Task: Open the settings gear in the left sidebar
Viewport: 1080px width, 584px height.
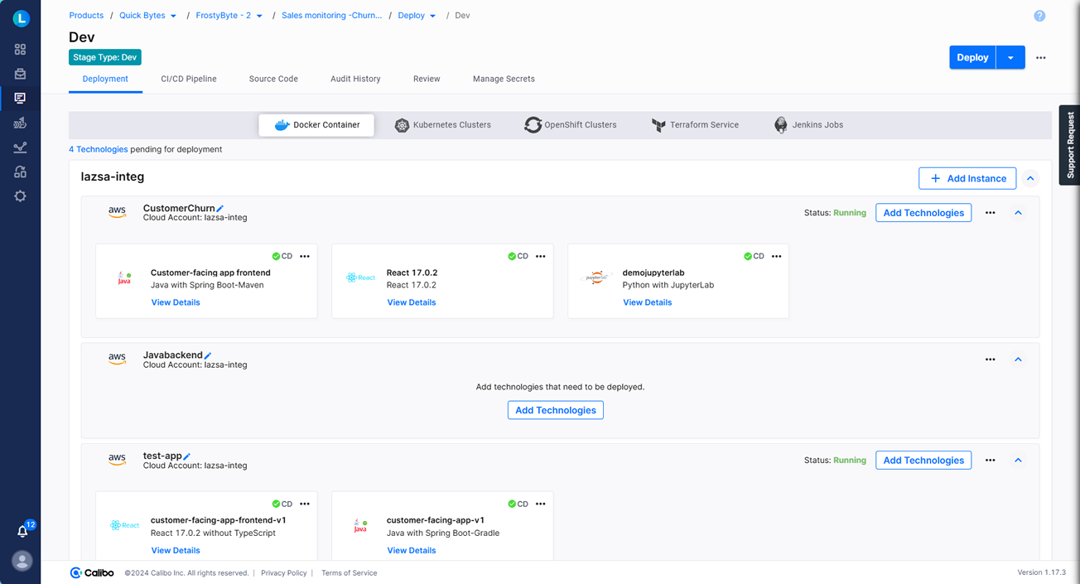Action: [x=21, y=196]
